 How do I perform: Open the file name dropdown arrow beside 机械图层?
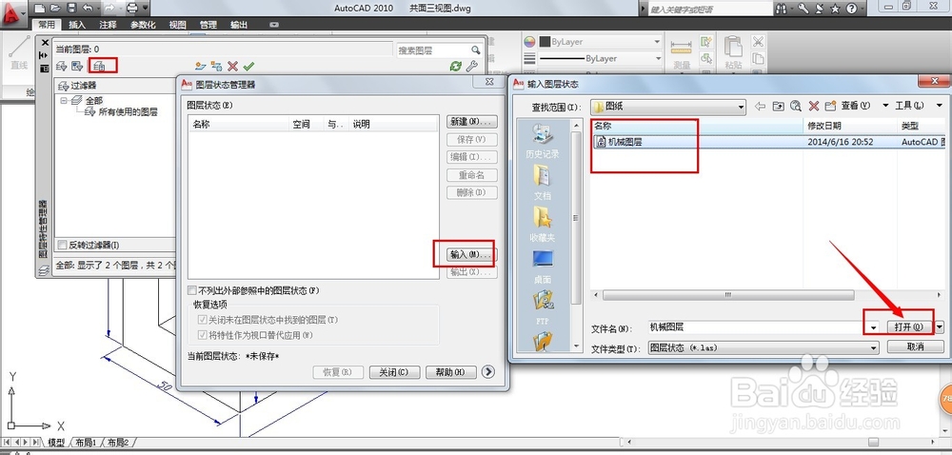[x=873, y=327]
